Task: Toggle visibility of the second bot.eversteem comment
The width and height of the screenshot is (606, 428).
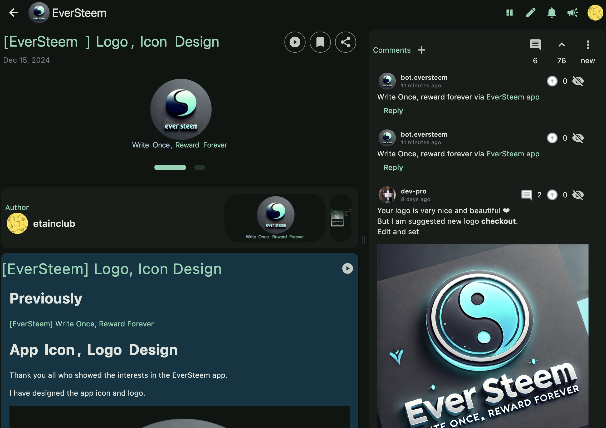Action: 578,138
